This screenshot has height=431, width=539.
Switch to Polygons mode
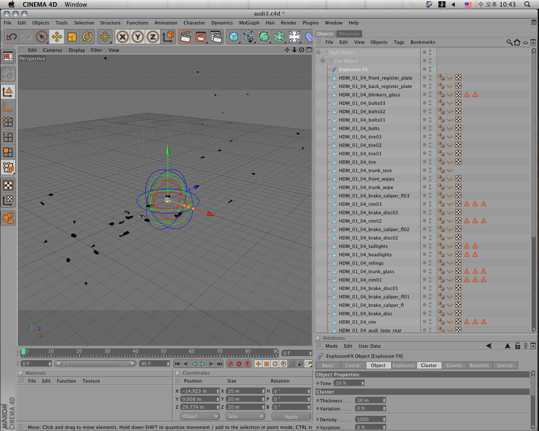[8, 152]
